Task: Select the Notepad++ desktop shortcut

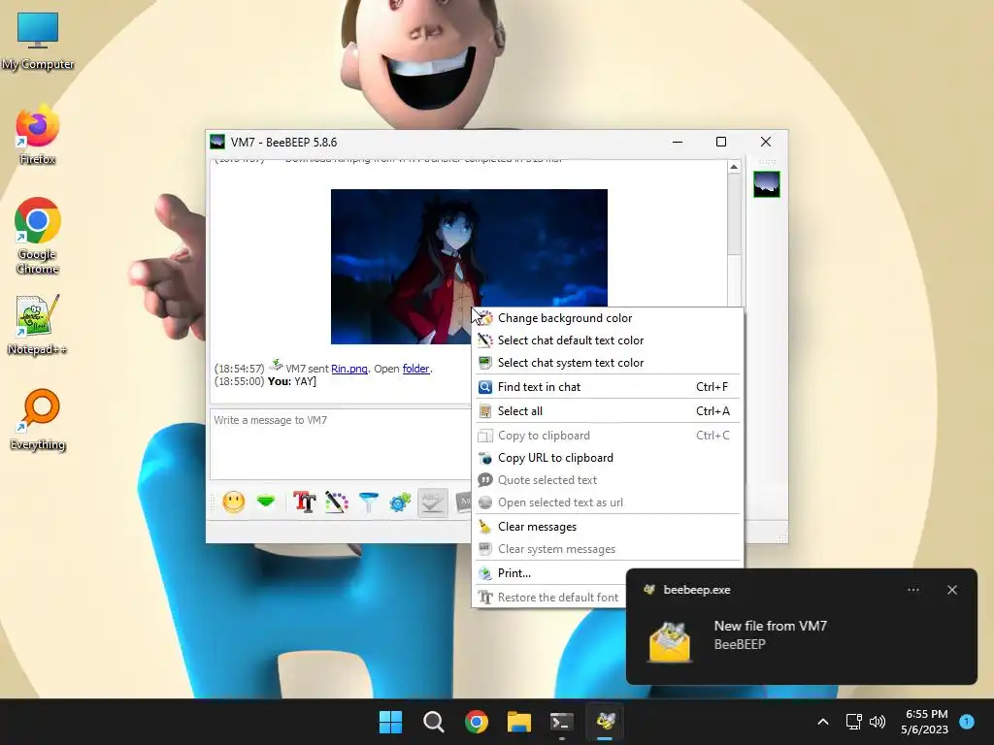Action: click(38, 326)
